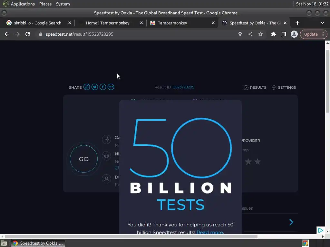330x247 pixels.
Task: Rate provider with last star
Action: [257, 162]
